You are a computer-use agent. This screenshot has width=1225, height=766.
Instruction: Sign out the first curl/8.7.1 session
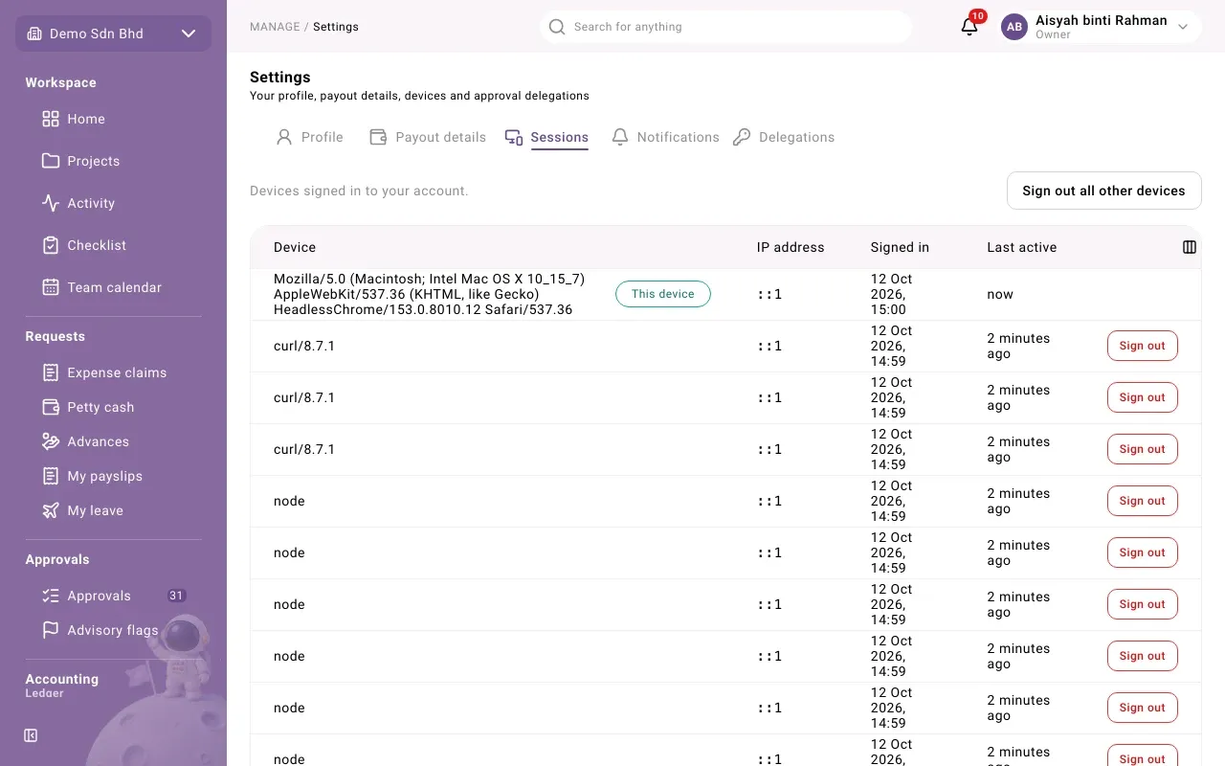coord(1142,346)
